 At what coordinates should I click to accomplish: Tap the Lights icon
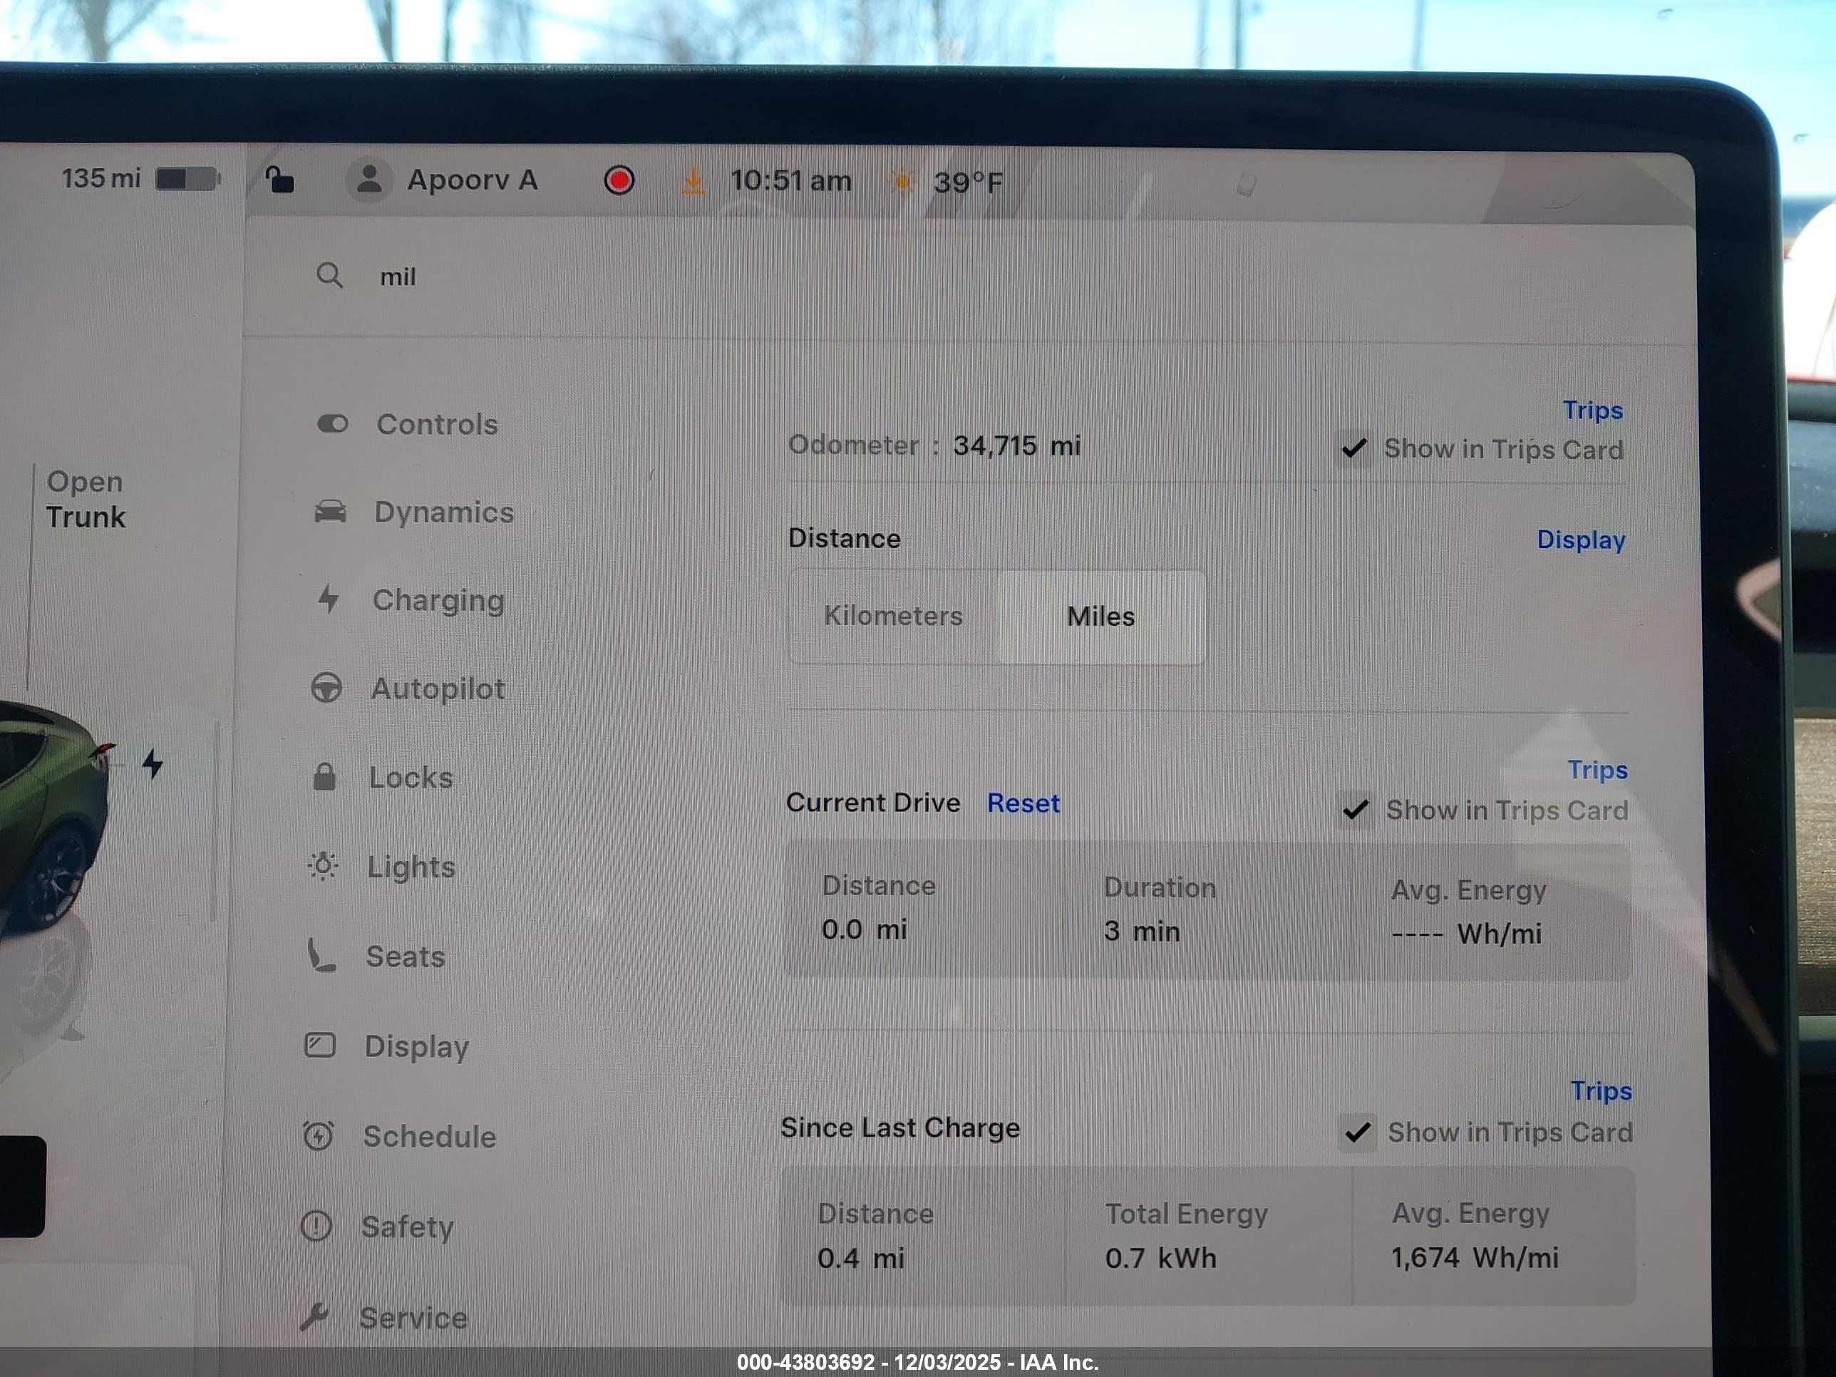pos(323,866)
